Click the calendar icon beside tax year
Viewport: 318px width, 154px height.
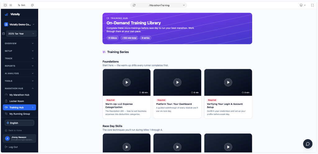coord(3,33)
